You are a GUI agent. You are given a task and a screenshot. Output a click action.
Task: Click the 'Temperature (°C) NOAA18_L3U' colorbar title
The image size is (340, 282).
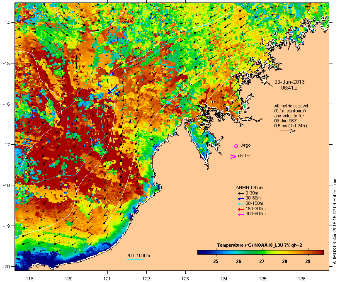[x=251, y=245]
